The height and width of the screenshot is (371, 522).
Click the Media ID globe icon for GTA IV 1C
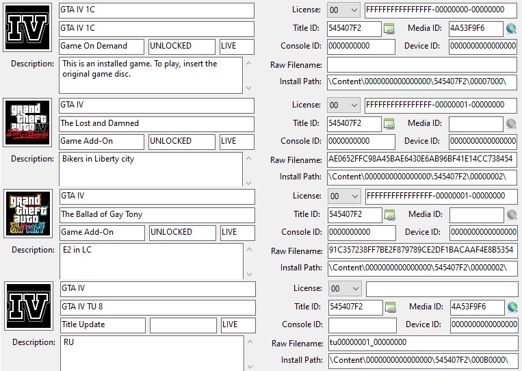point(511,29)
